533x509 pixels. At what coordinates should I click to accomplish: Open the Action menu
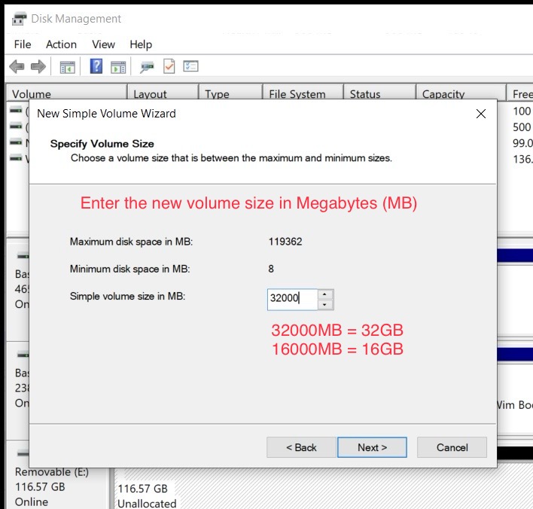click(x=61, y=44)
